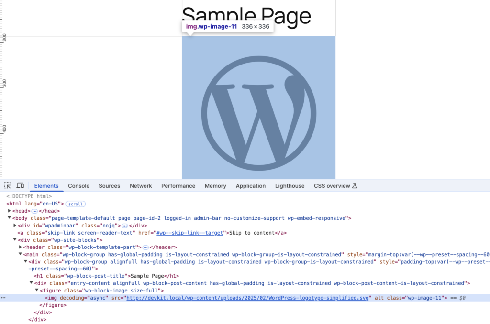Toggle the device toolbar icon

pyautogui.click(x=20, y=185)
